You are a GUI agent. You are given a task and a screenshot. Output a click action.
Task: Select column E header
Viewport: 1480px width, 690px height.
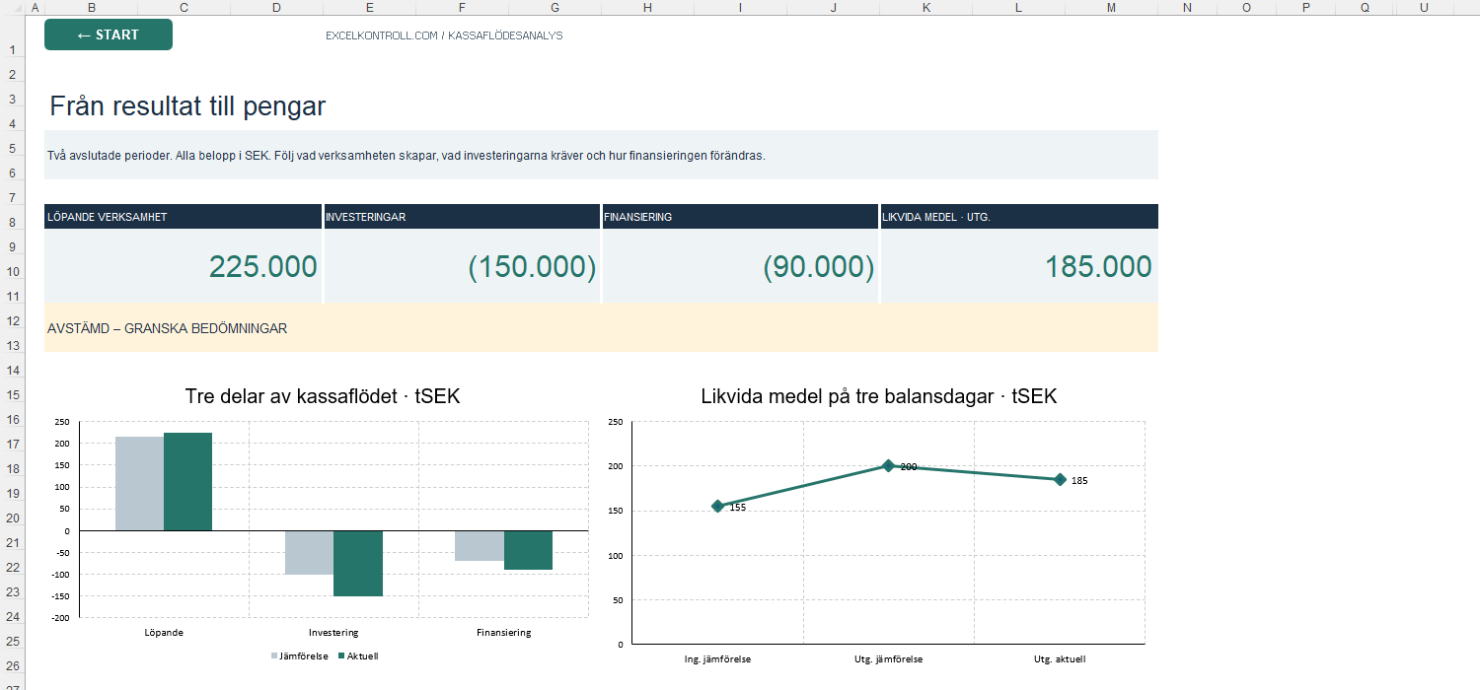point(369,8)
